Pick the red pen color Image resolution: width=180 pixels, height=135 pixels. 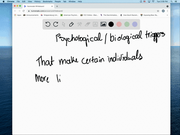pos(119,24)
